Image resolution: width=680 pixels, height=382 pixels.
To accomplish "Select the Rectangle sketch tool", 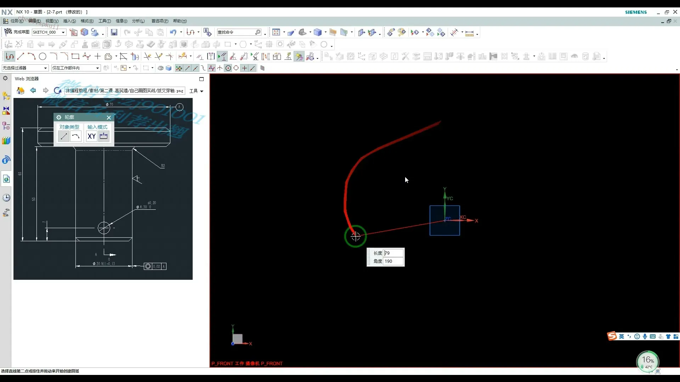I will [x=75, y=57].
